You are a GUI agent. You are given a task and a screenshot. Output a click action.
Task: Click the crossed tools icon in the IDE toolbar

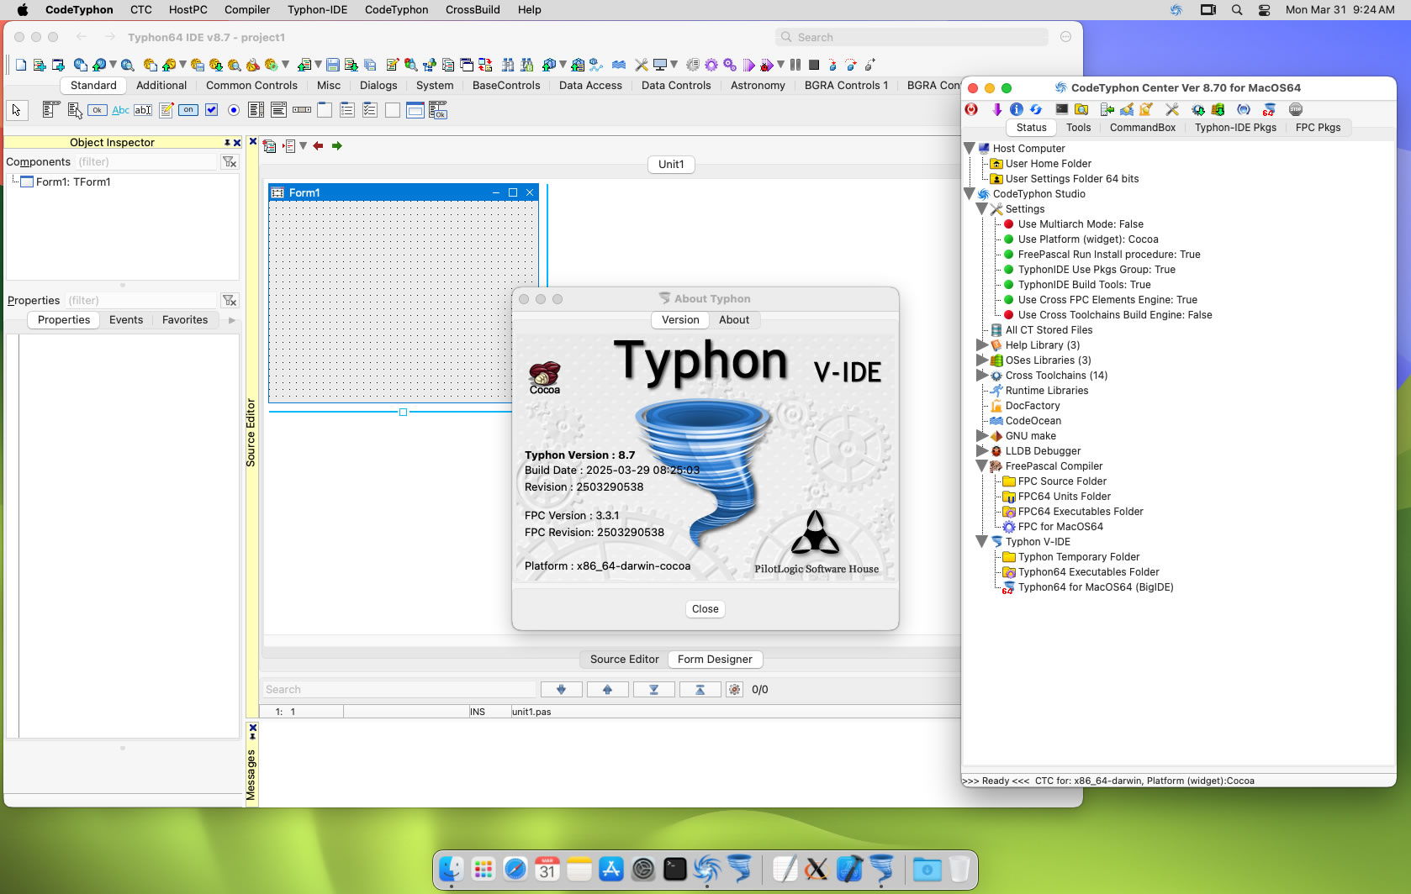[x=641, y=65]
